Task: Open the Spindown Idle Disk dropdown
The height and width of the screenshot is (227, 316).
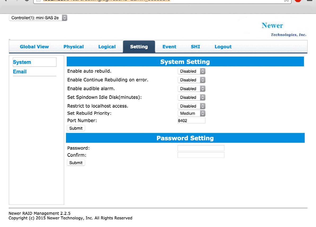Action: point(191,97)
